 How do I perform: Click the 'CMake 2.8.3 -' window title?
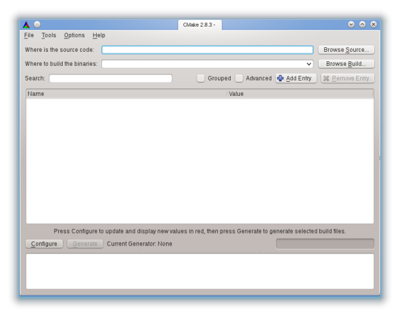tap(199, 25)
